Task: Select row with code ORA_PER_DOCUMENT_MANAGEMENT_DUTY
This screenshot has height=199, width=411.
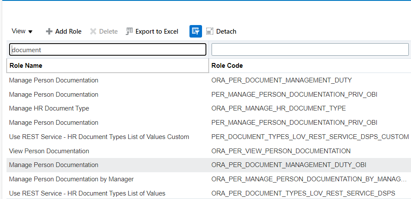Action: 209,80
